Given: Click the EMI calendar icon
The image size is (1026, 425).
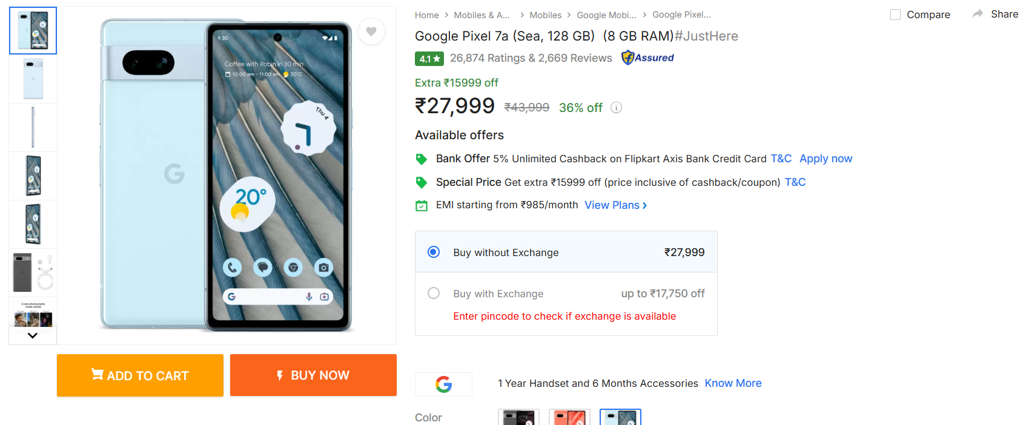Looking at the screenshot, I should click(x=422, y=206).
